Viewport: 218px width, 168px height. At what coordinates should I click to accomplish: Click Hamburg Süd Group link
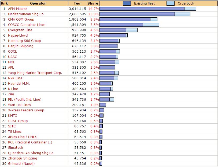pyautogui.click(x=24, y=41)
